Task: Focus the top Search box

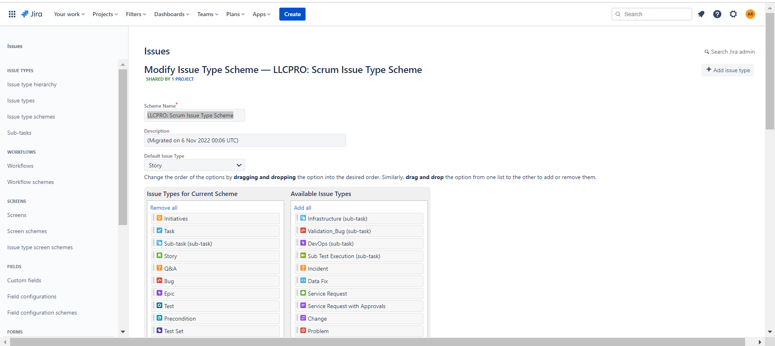Action: click(x=652, y=14)
